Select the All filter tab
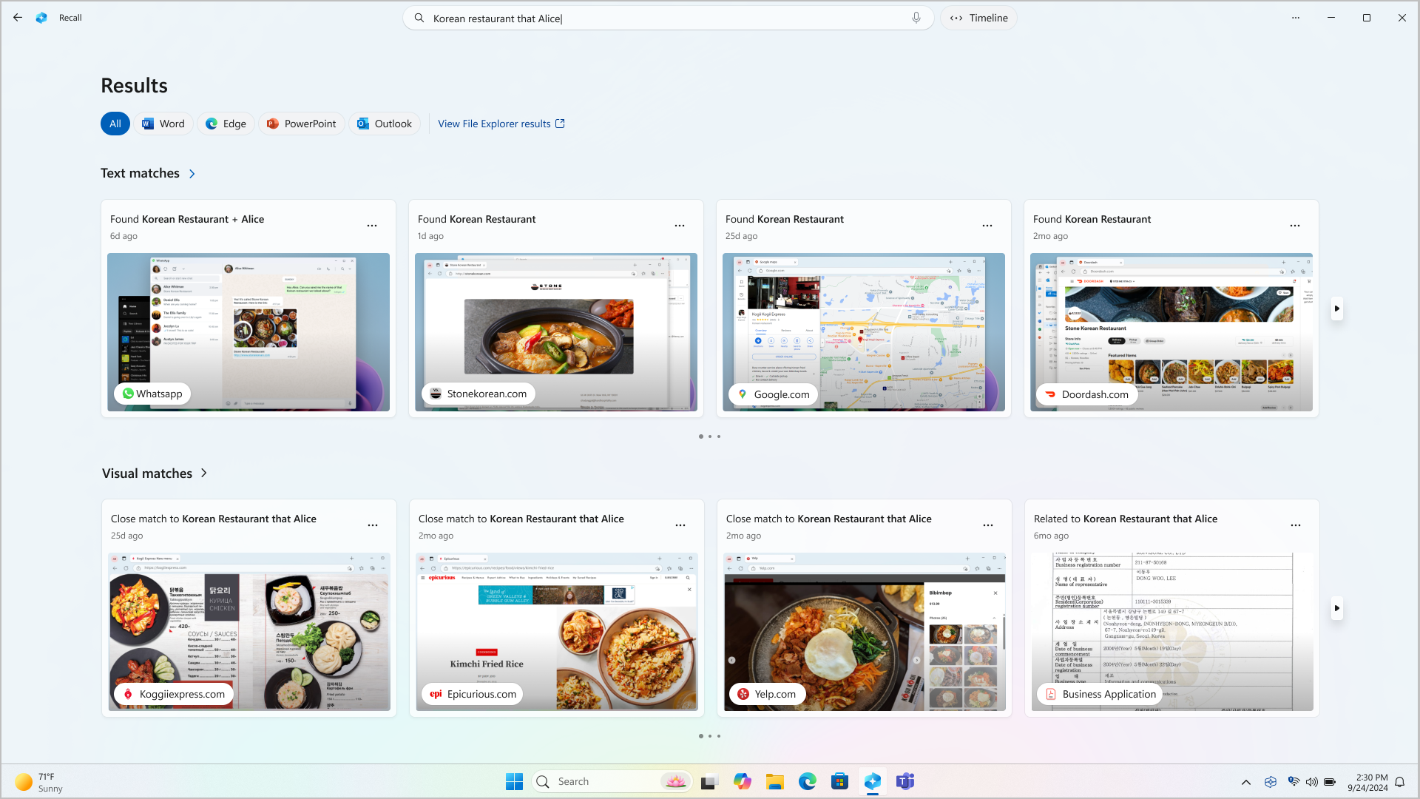Image resolution: width=1420 pixels, height=799 pixels. click(x=115, y=123)
